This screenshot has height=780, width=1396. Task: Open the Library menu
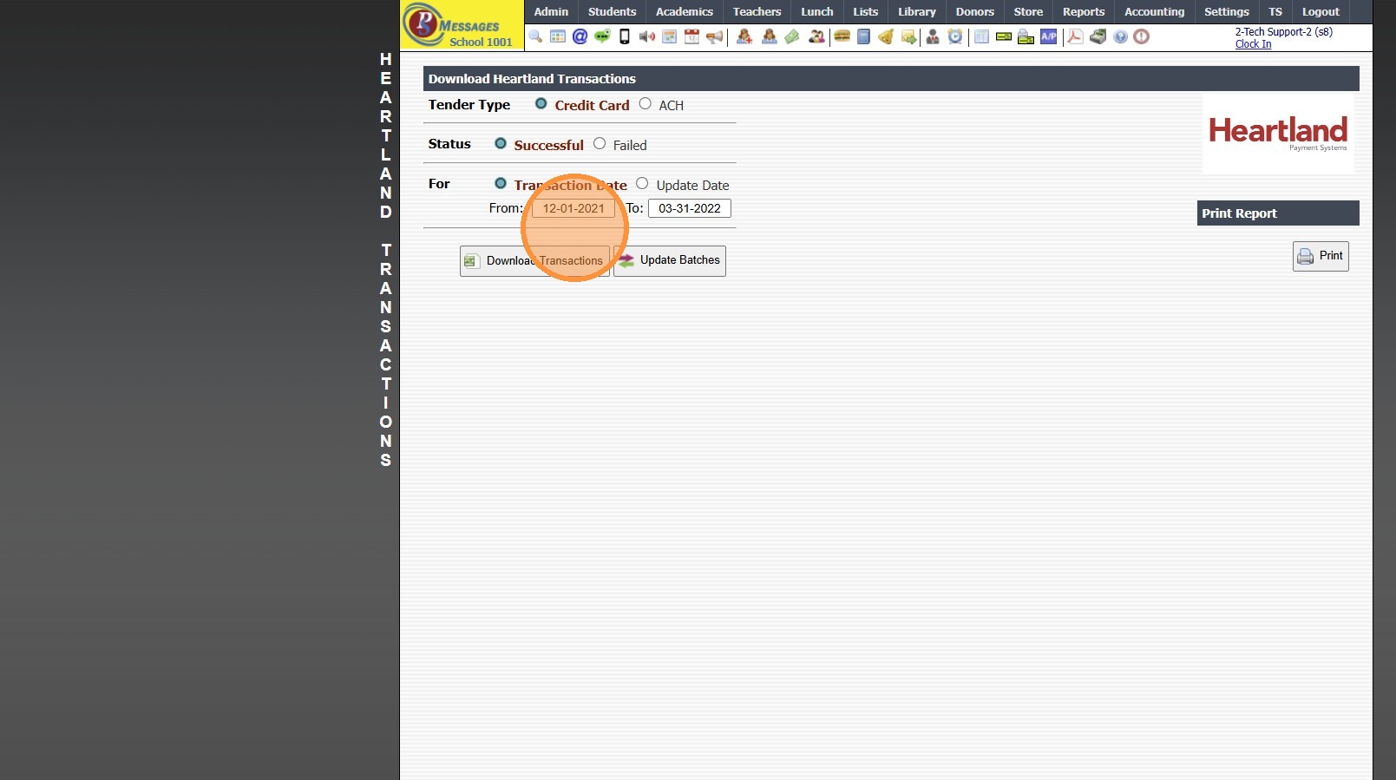(917, 12)
